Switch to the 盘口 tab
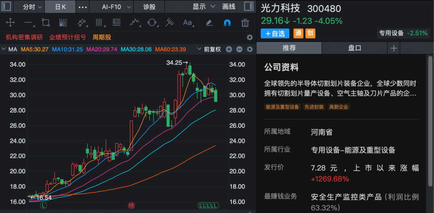This screenshot has height=213, width=434. (354, 48)
